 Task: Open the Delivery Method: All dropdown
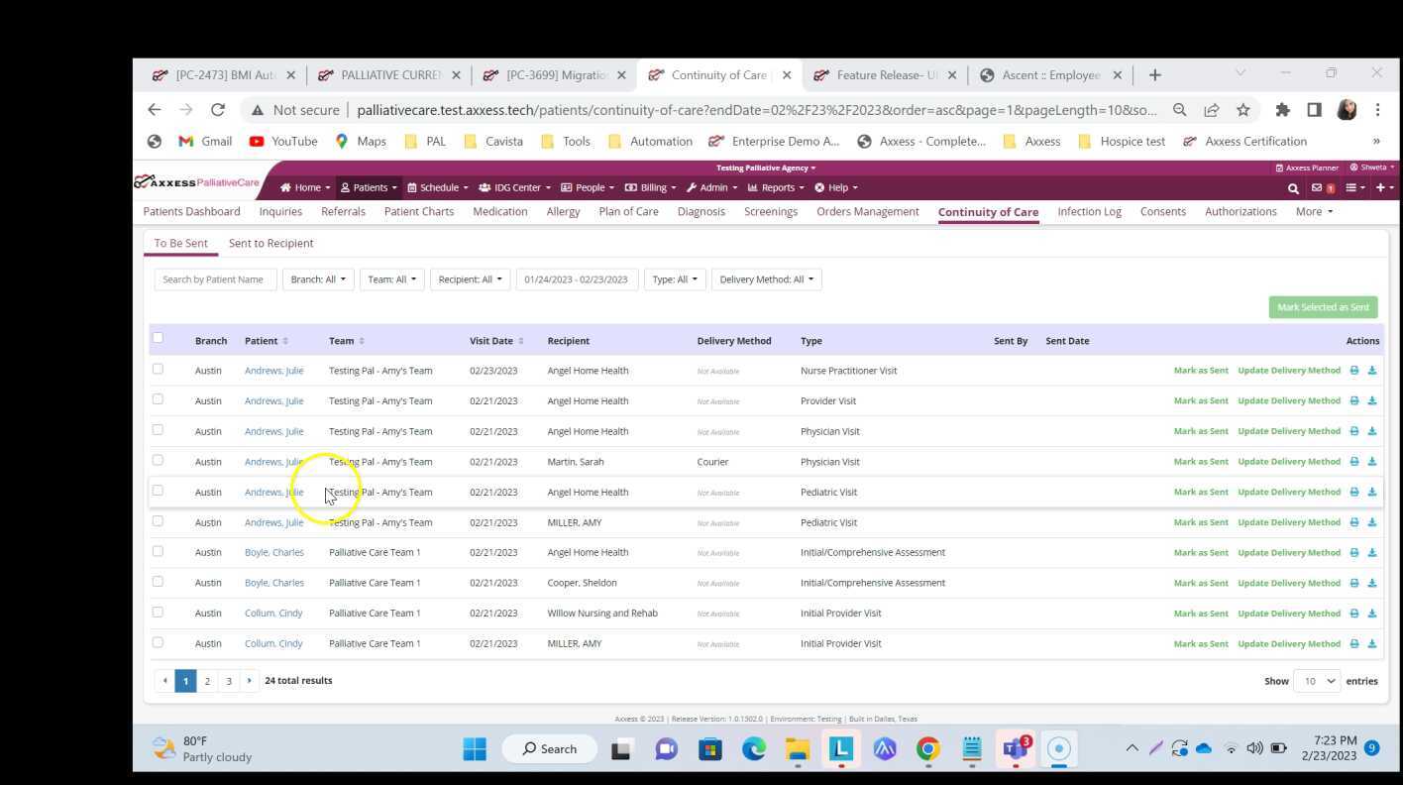[x=766, y=280]
